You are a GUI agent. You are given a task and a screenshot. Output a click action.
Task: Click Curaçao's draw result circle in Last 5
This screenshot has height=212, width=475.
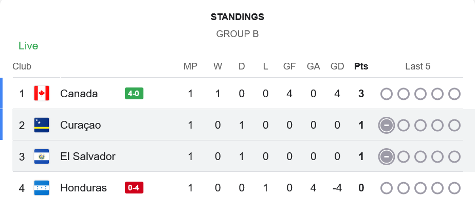(387, 125)
